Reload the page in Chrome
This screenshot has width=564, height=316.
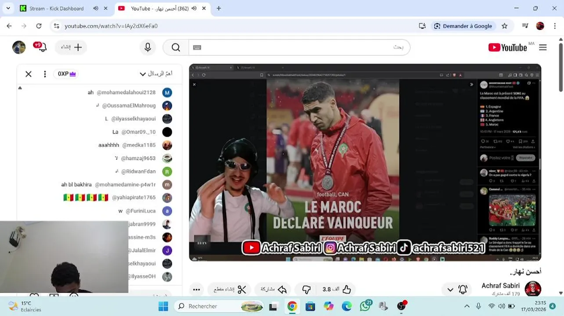39,26
